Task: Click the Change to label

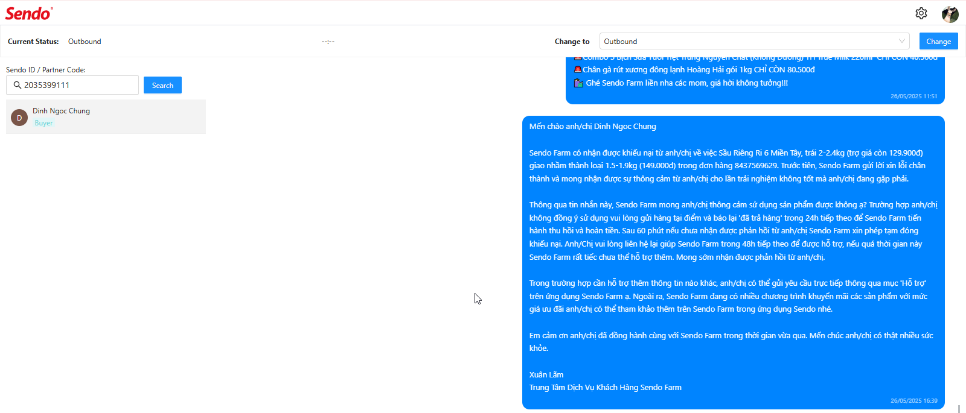Action: [x=572, y=42]
